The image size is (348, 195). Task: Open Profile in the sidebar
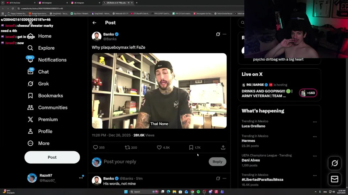(40, 131)
